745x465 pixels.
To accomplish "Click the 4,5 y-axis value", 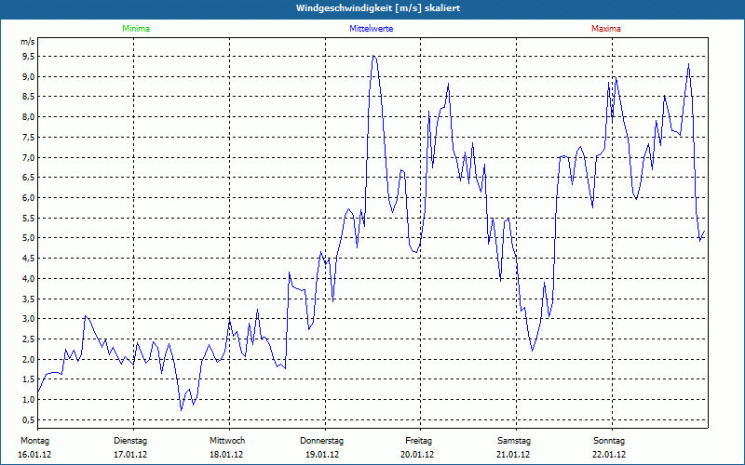I will (x=28, y=259).
